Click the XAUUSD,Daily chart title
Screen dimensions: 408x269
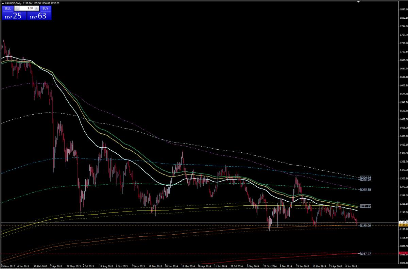tap(12, 3)
